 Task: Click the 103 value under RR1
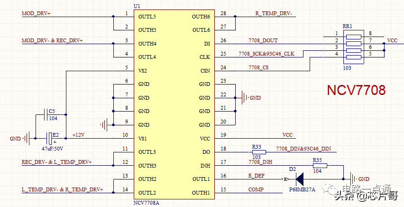347,68
